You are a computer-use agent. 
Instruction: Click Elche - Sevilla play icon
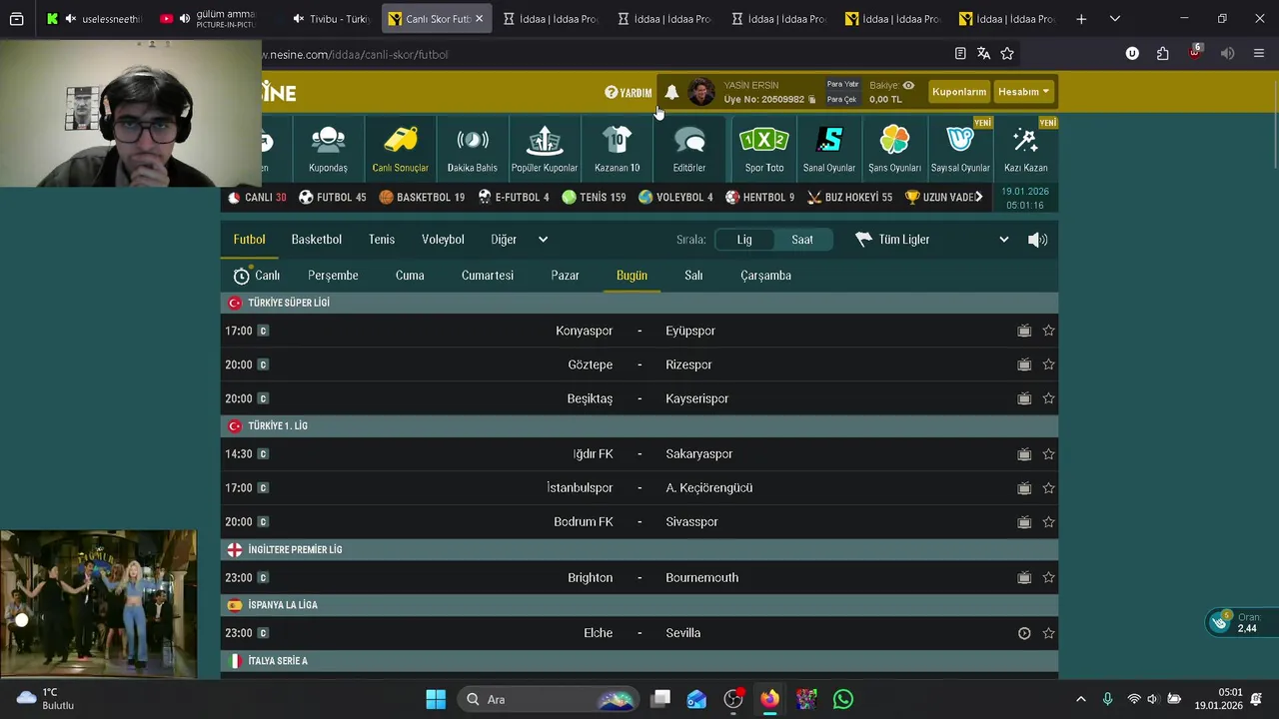coord(1024,633)
